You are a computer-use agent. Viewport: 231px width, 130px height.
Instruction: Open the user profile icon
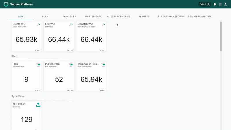226,4
